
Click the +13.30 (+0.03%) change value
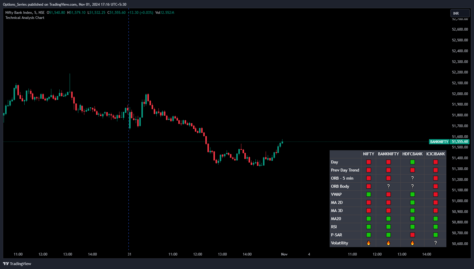140,13
